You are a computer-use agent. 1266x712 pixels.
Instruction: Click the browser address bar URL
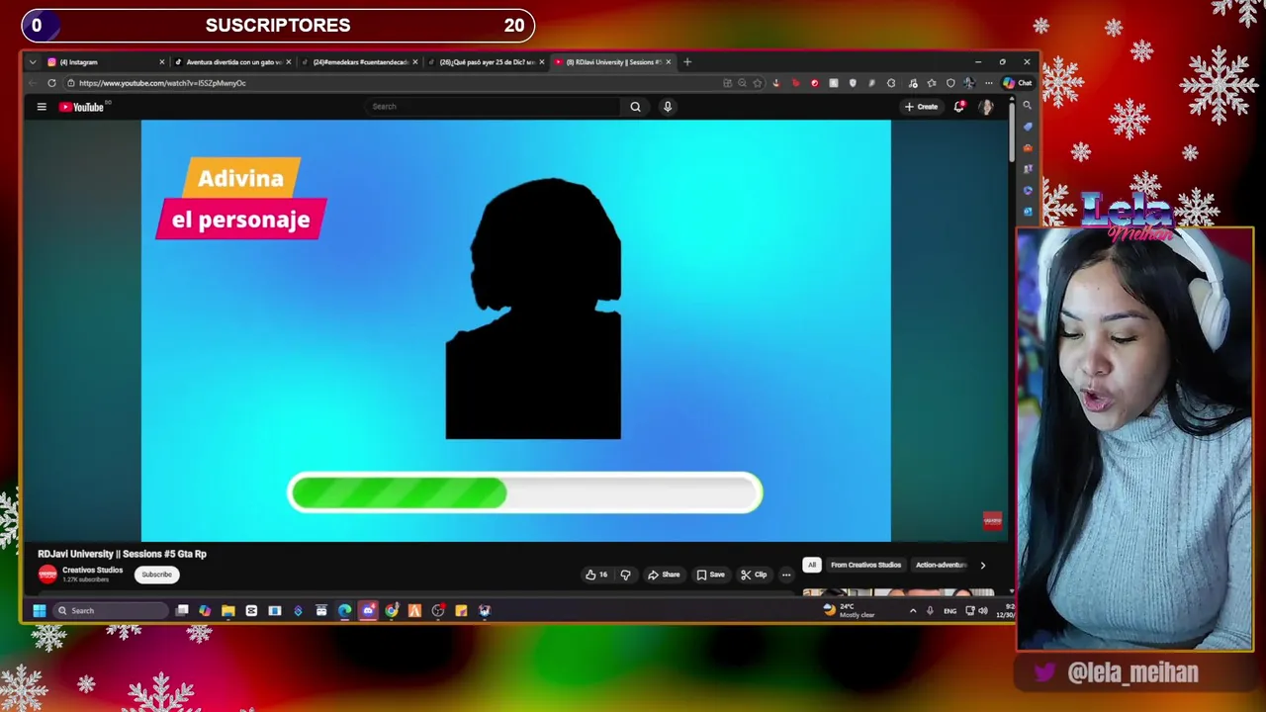point(163,83)
